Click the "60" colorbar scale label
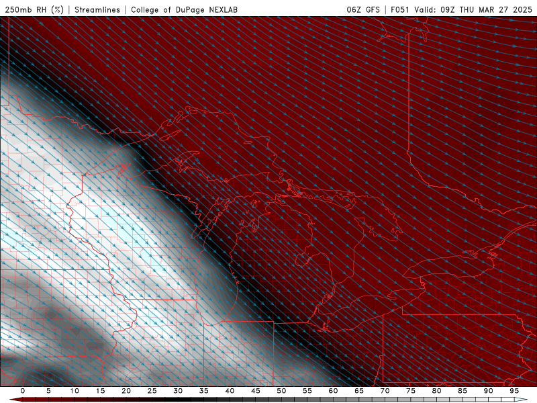 coord(333,391)
